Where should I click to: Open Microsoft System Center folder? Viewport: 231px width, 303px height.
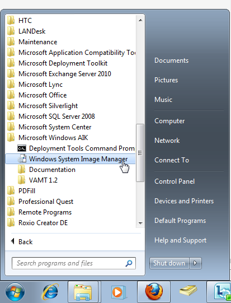click(70, 127)
